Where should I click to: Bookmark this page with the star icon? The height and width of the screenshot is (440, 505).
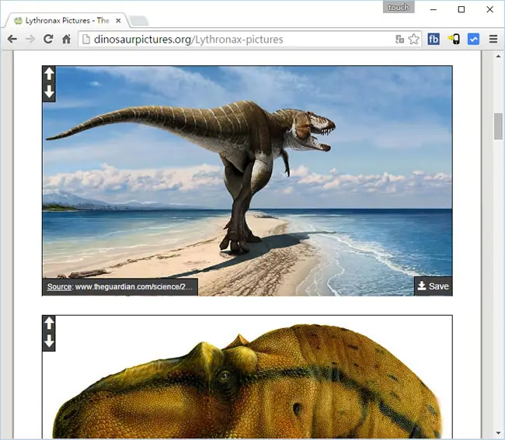[413, 40]
